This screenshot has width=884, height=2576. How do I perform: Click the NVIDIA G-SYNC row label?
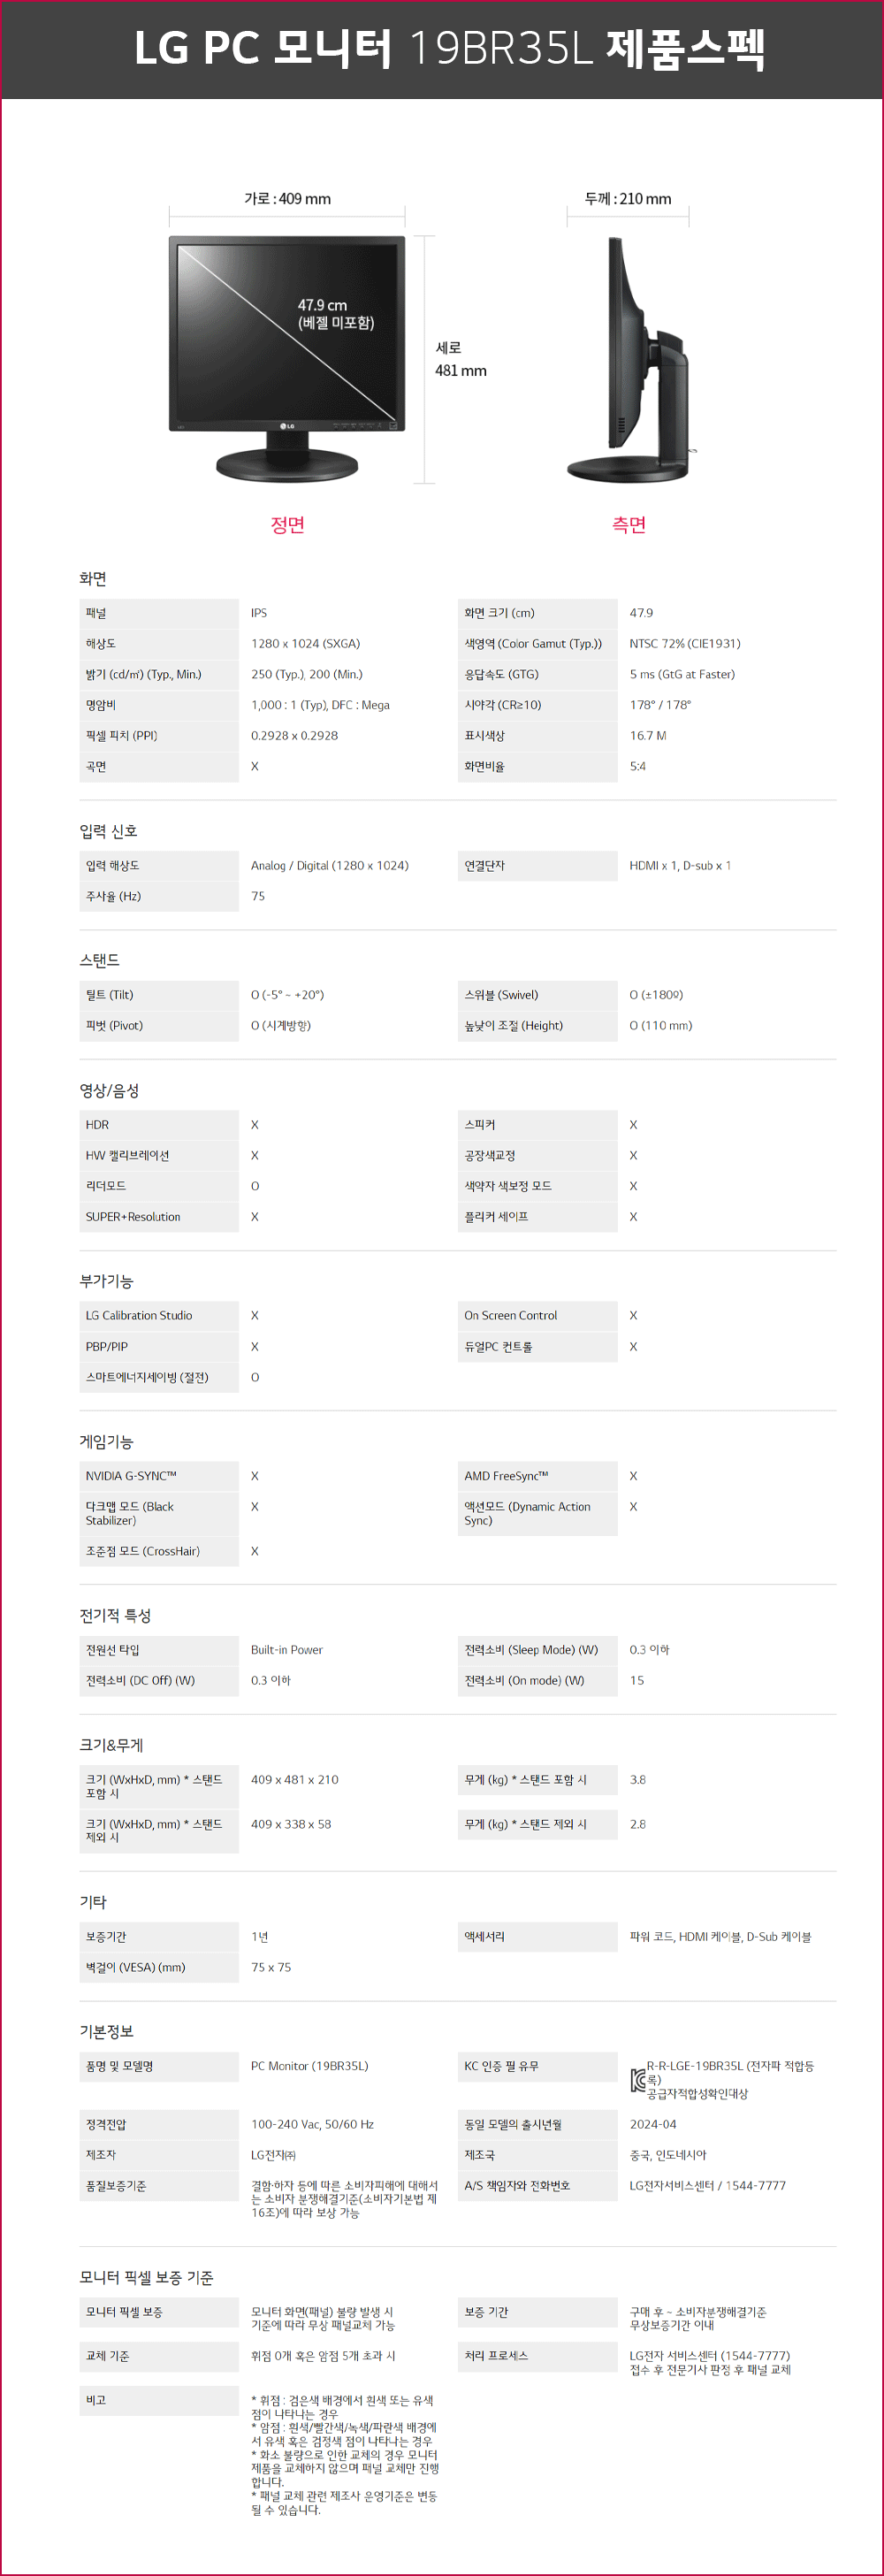131,1476
